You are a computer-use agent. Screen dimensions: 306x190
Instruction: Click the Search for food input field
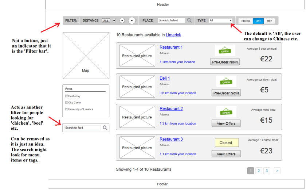click(x=82, y=128)
